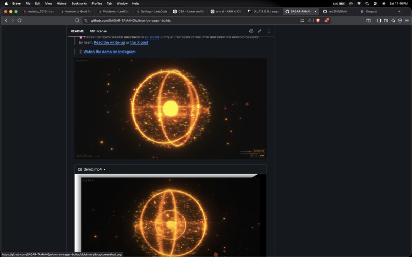This screenshot has height=257, width=412.
Task: Open Spotlight search in menu bar
Action: click(367, 4)
